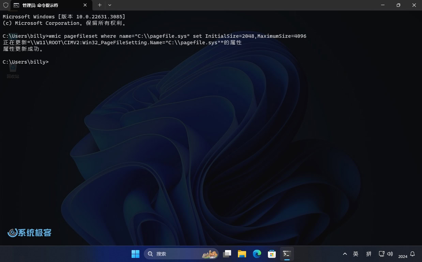Open a new terminal tab
This screenshot has width=422, height=262.
coord(100,5)
